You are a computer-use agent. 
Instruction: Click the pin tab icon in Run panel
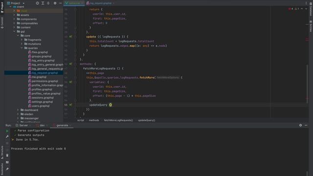(x=7, y=169)
